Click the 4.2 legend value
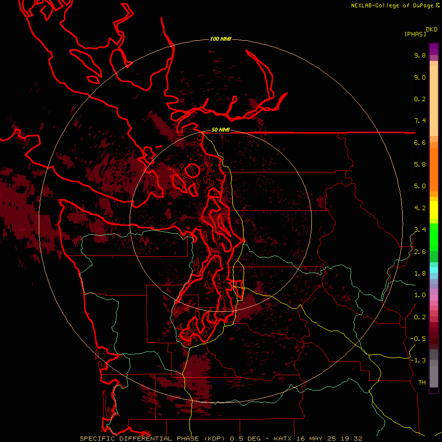 point(420,208)
